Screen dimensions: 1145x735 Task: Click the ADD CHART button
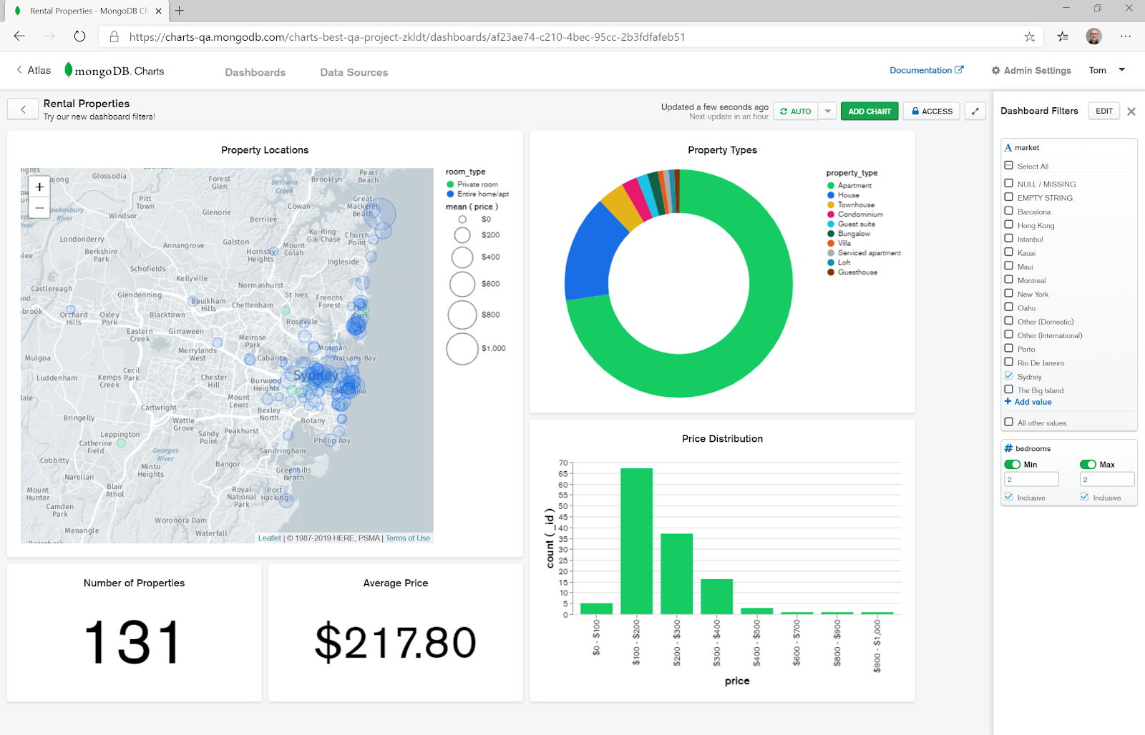pos(869,111)
